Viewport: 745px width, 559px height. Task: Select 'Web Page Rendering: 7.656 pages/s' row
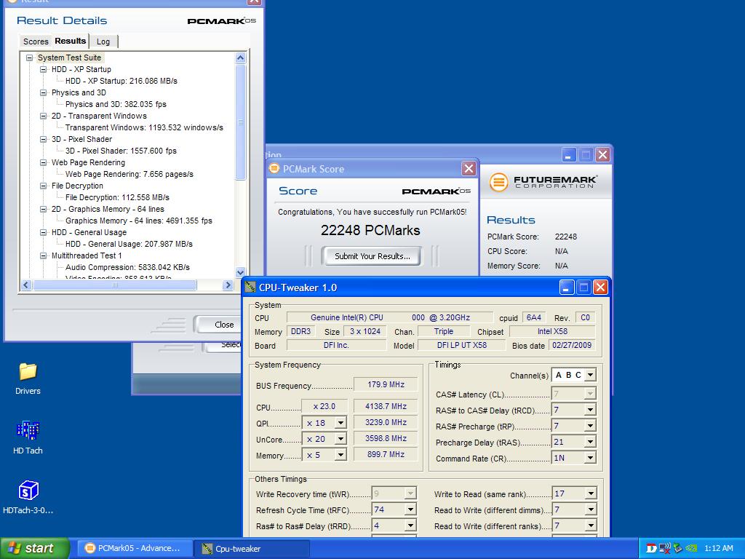[130, 174]
